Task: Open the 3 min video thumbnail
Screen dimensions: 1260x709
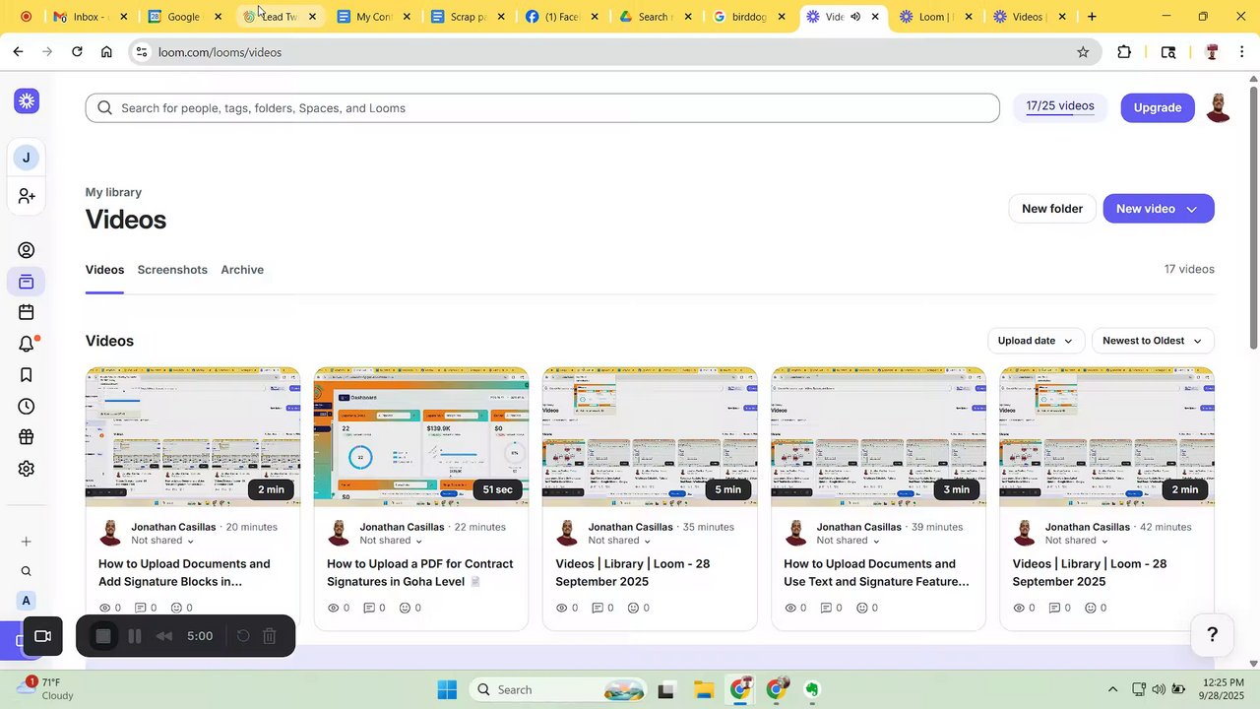Action: tap(878, 436)
